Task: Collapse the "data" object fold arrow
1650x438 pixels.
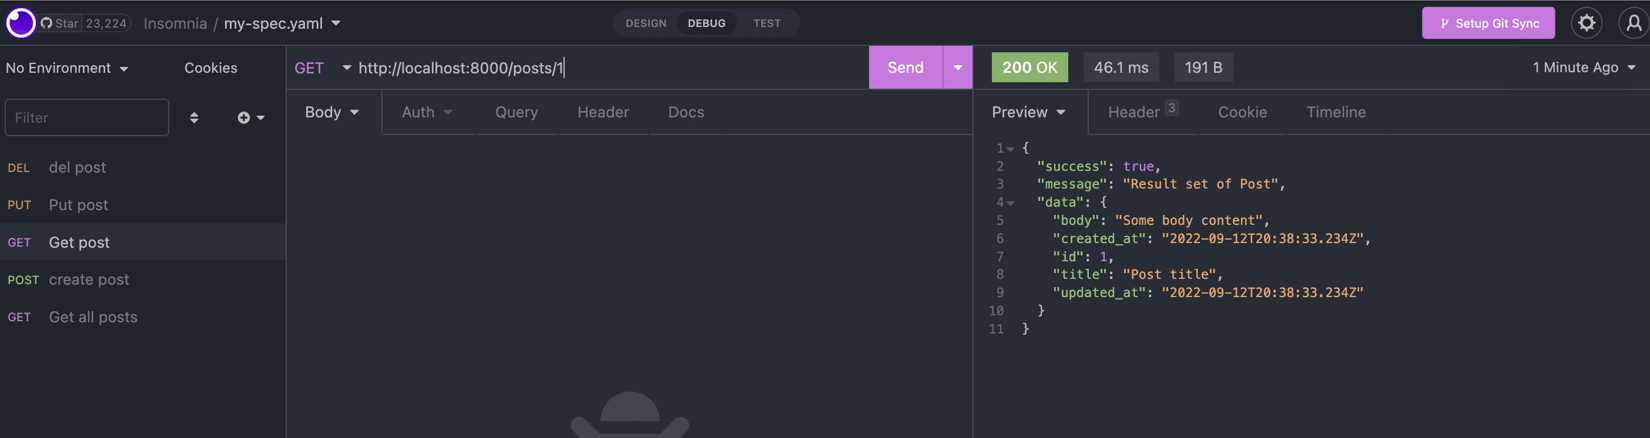Action: [x=1010, y=203]
